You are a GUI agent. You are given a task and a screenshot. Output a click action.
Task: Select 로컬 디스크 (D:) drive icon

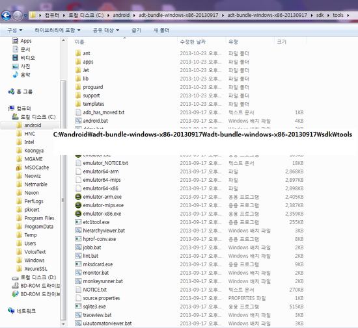(x=16, y=277)
